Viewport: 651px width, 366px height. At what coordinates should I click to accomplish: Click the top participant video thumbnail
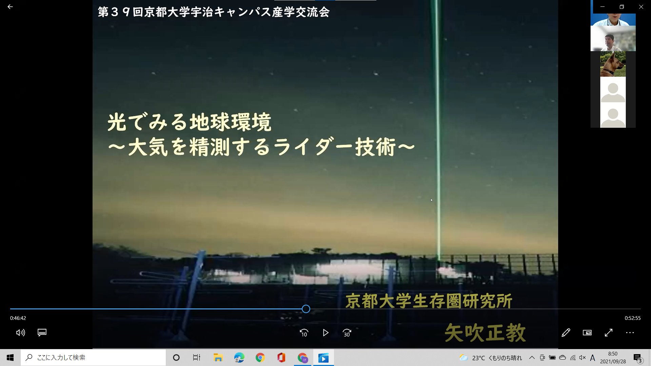coord(613,19)
